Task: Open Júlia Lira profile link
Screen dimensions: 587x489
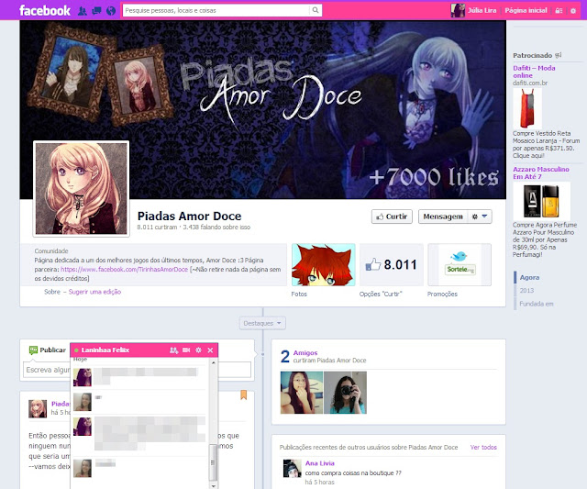Action: (x=482, y=10)
